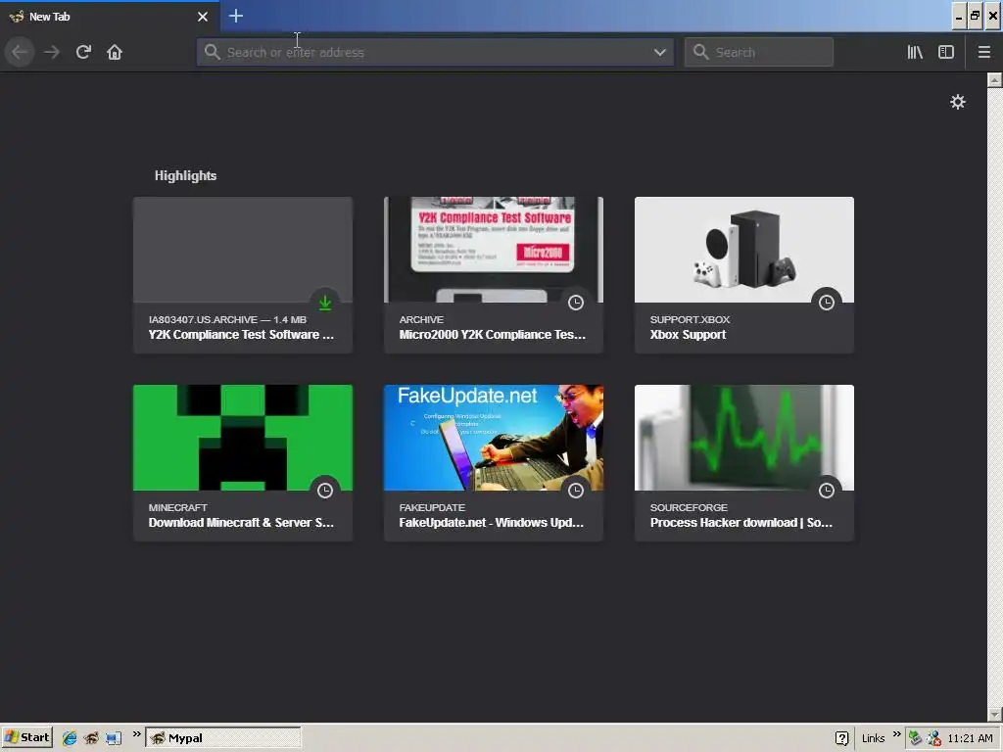The width and height of the screenshot is (1003, 752).
Task: Go to the home page icon
Action: pyautogui.click(x=115, y=52)
